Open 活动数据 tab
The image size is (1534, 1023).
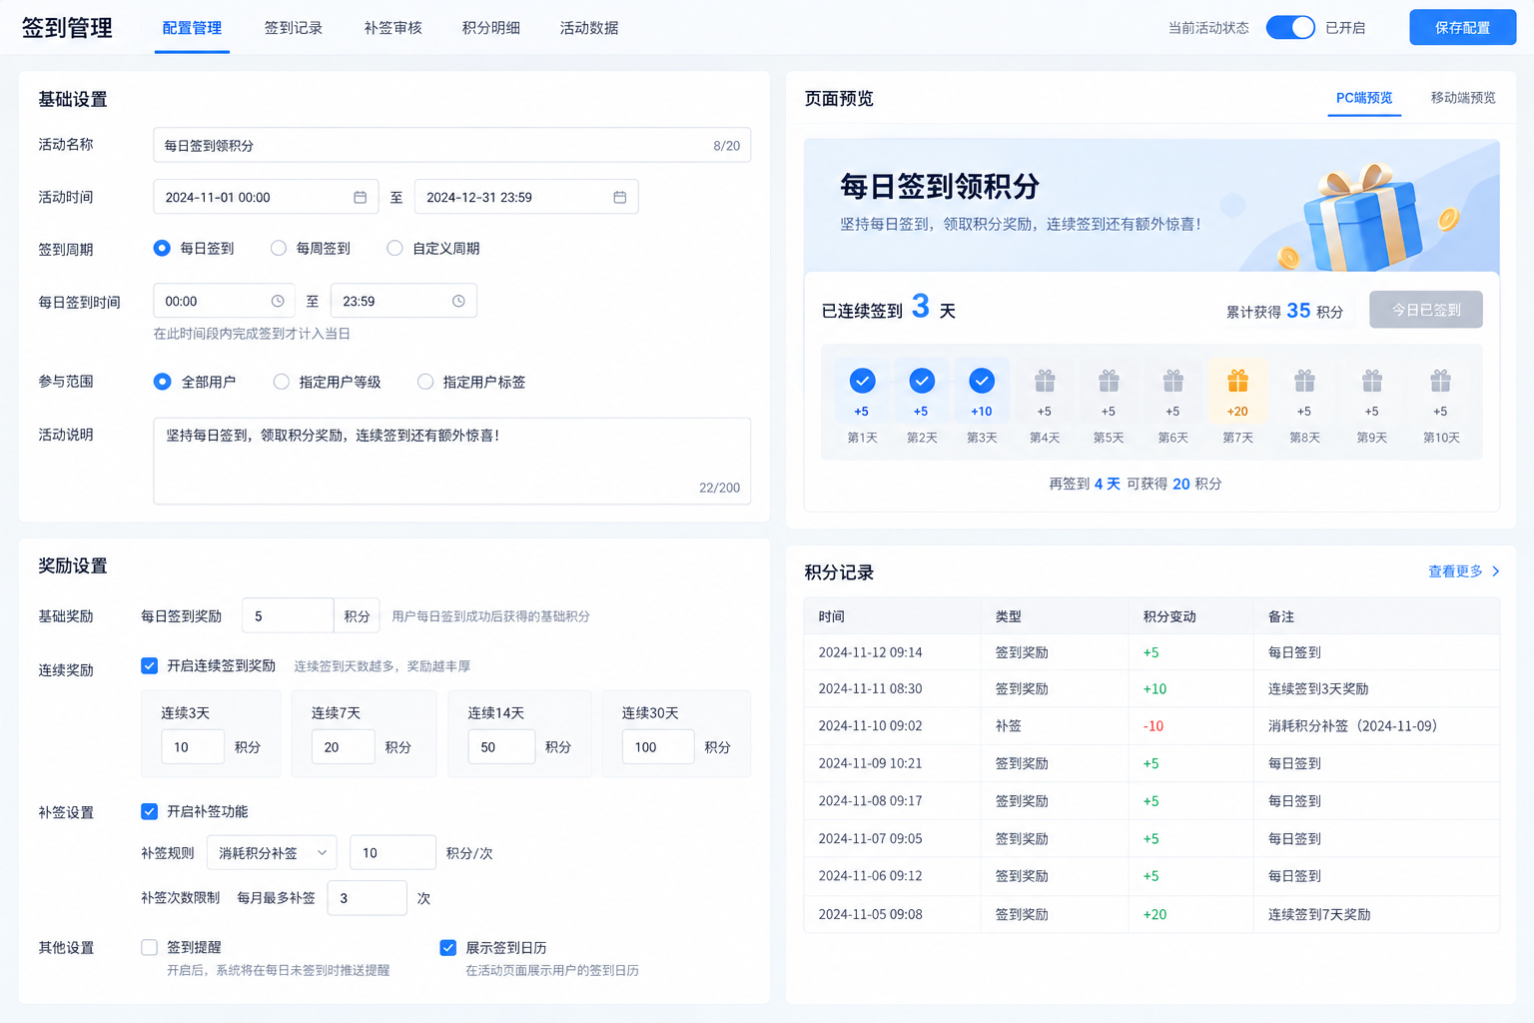tap(589, 28)
